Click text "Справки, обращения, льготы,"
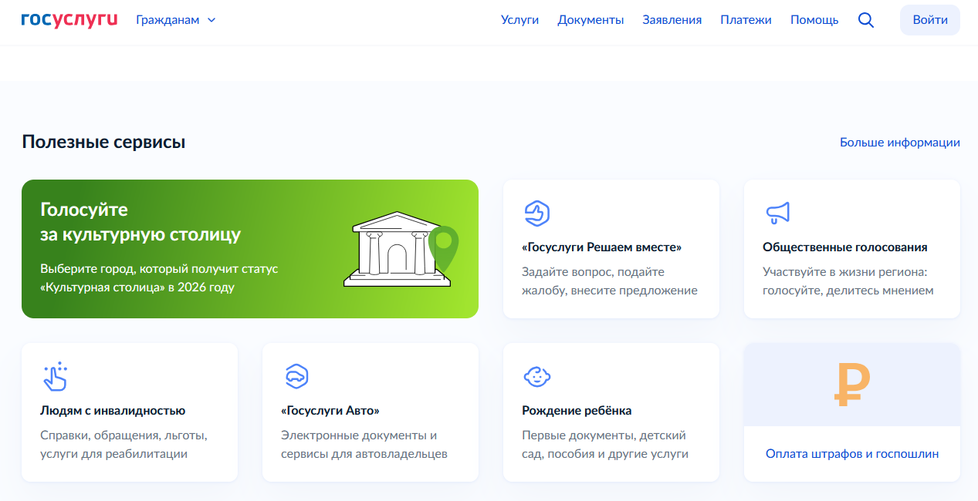The width and height of the screenshot is (978, 501). [124, 435]
